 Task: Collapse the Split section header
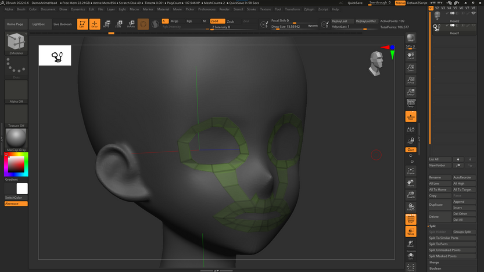433,226
